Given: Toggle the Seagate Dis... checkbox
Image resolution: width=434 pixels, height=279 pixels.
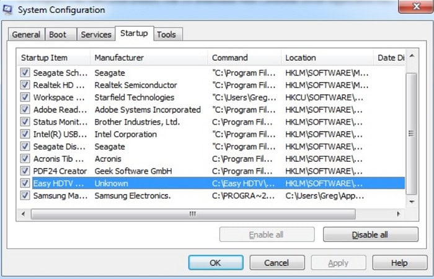Looking at the screenshot, I should [25, 146].
